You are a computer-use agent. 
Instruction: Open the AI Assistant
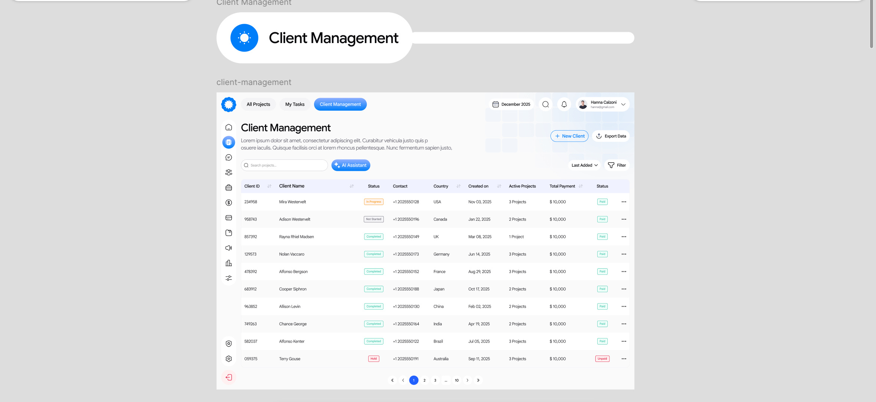(350, 165)
